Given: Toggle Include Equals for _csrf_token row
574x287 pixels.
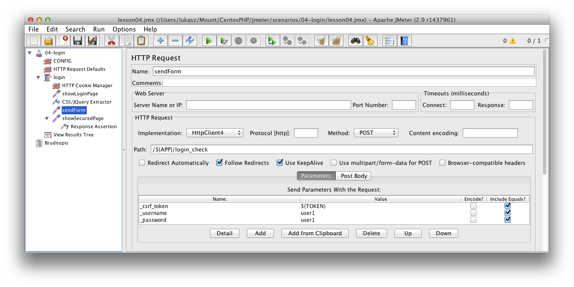Looking at the screenshot, I should [x=508, y=206].
